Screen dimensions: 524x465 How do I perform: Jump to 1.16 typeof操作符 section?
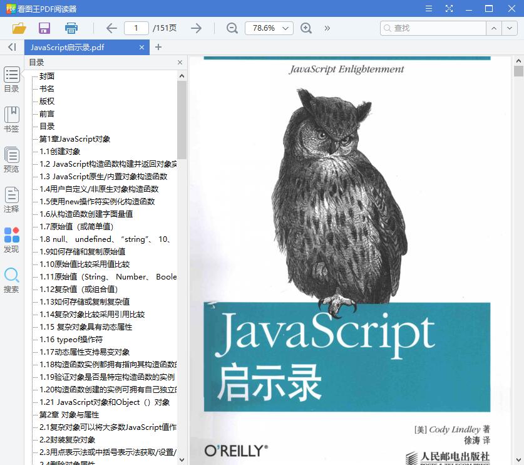point(71,340)
